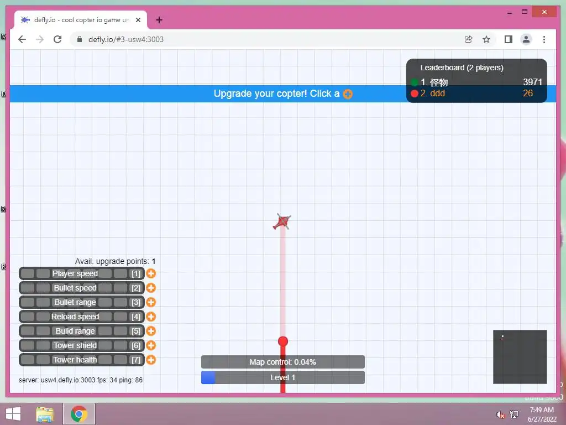Click the red copter in the game
This screenshot has width=566, height=425.
[282, 221]
